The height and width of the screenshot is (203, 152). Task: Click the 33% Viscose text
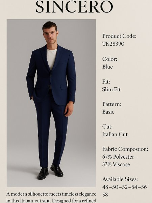(116, 164)
